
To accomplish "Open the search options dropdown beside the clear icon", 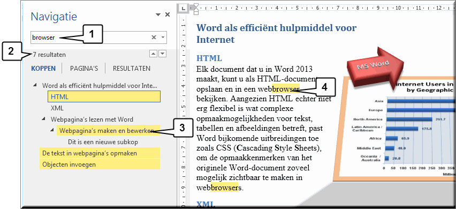I will pyautogui.click(x=163, y=38).
